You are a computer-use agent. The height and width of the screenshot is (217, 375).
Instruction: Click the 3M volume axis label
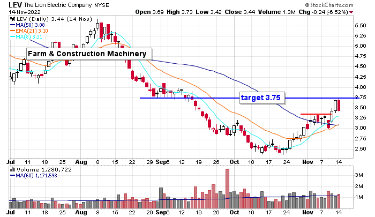(x=359, y=175)
